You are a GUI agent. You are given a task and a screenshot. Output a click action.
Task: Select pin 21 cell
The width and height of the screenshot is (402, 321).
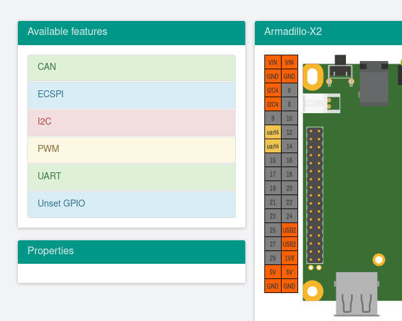point(273,202)
